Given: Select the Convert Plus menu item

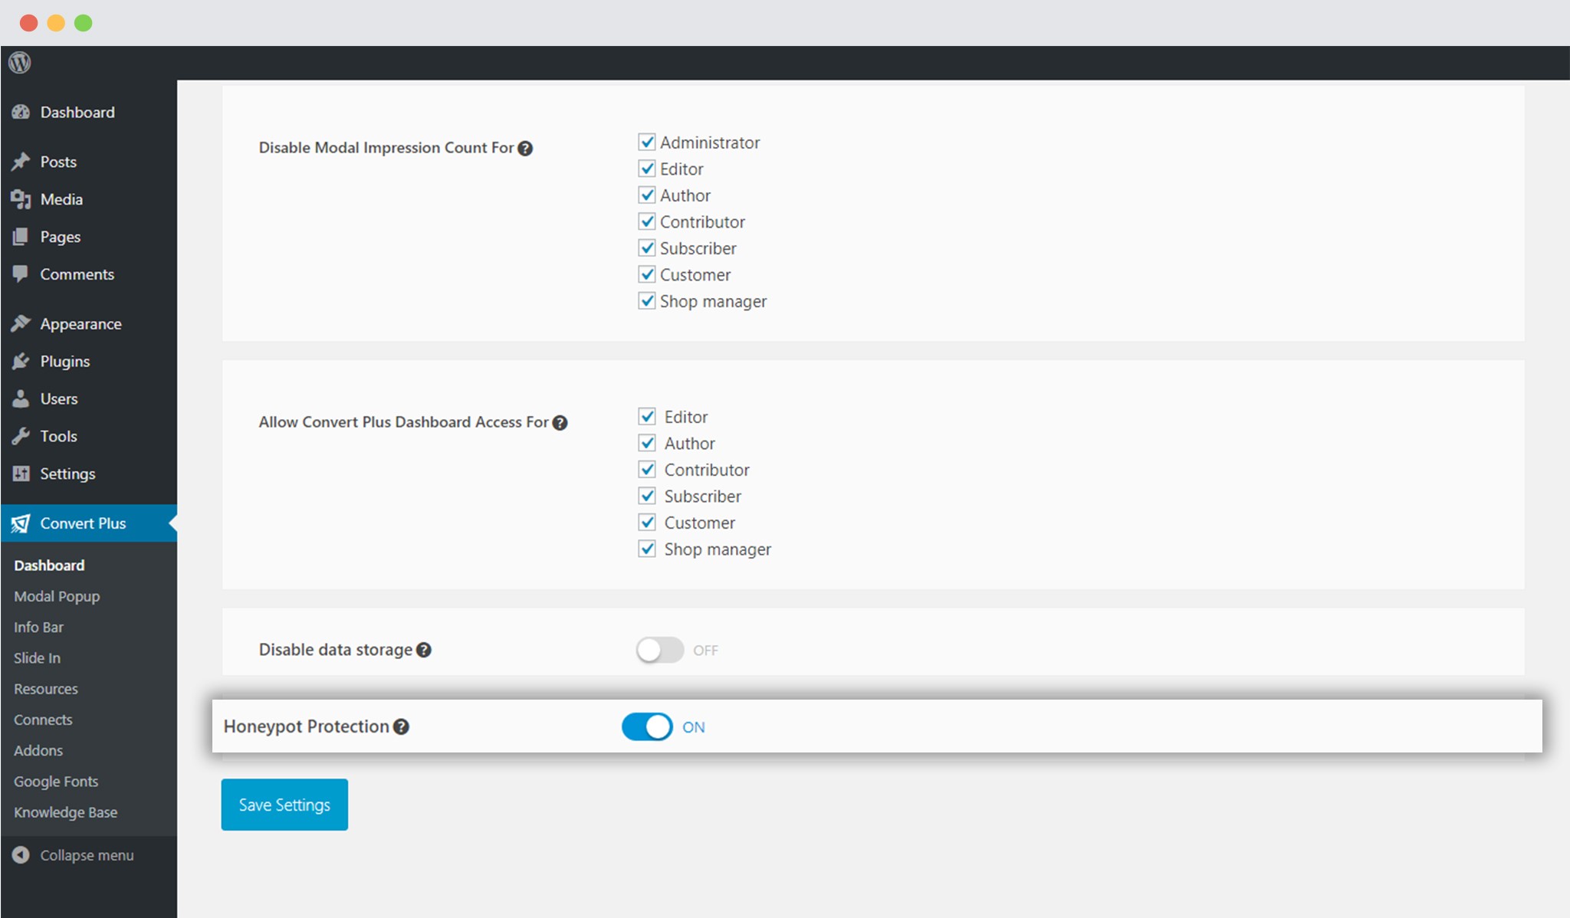Looking at the screenshot, I should pyautogui.click(x=88, y=523).
